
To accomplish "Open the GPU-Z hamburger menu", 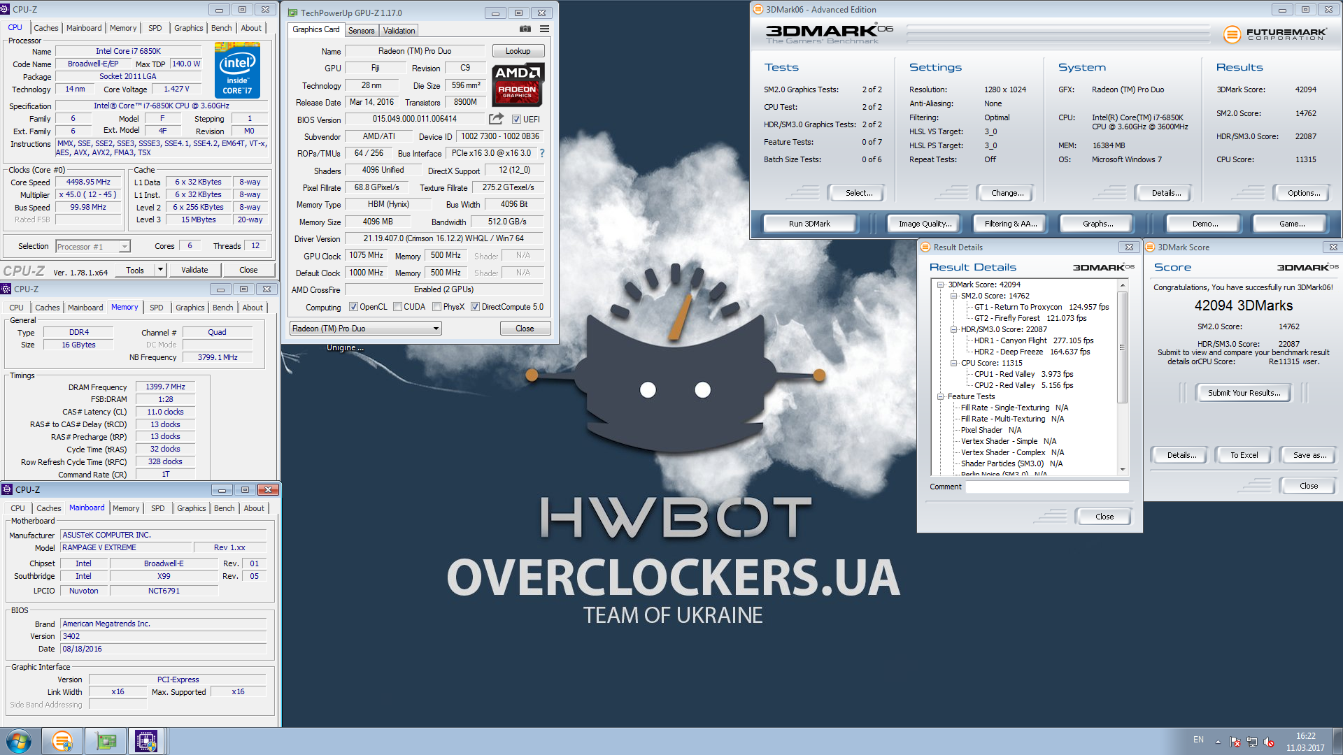I will [x=544, y=29].
